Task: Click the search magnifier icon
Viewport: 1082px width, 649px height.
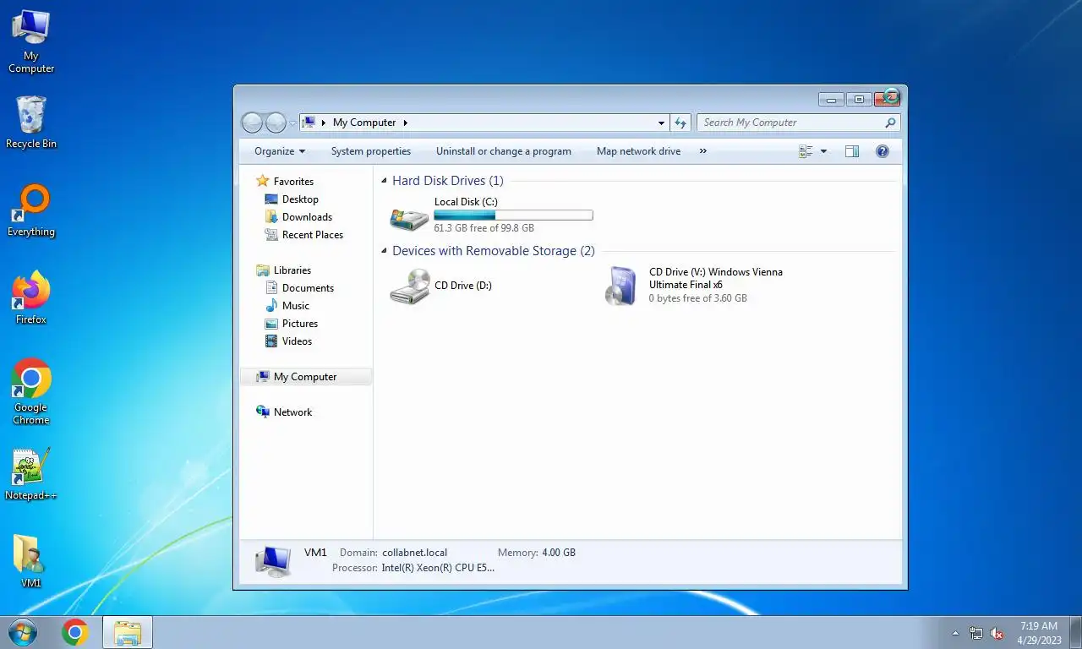Action: (890, 123)
